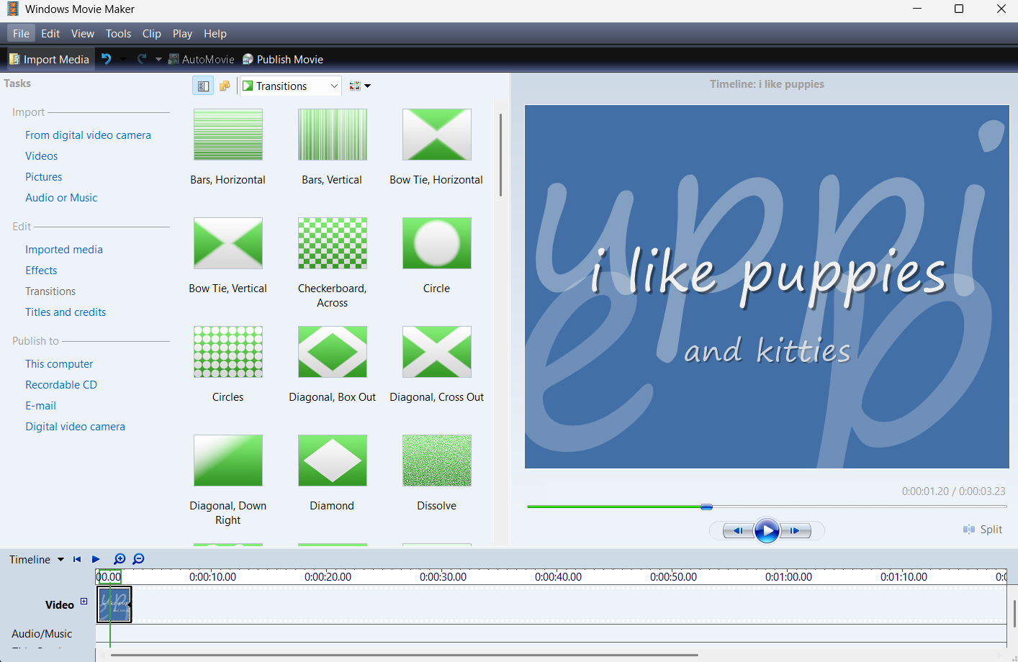The height and width of the screenshot is (662, 1018).
Task: Maximize the Windows Movie Maker window
Action: tap(959, 9)
